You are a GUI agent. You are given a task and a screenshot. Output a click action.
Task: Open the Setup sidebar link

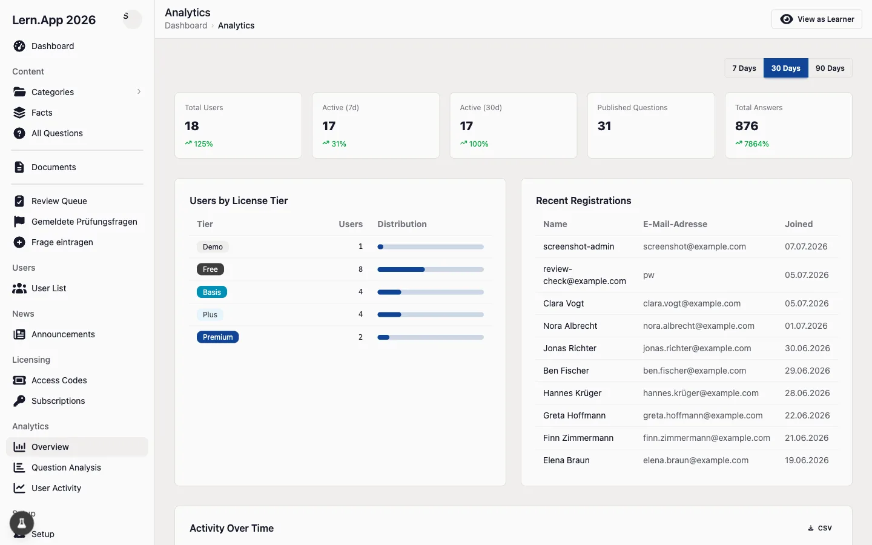tap(77, 534)
